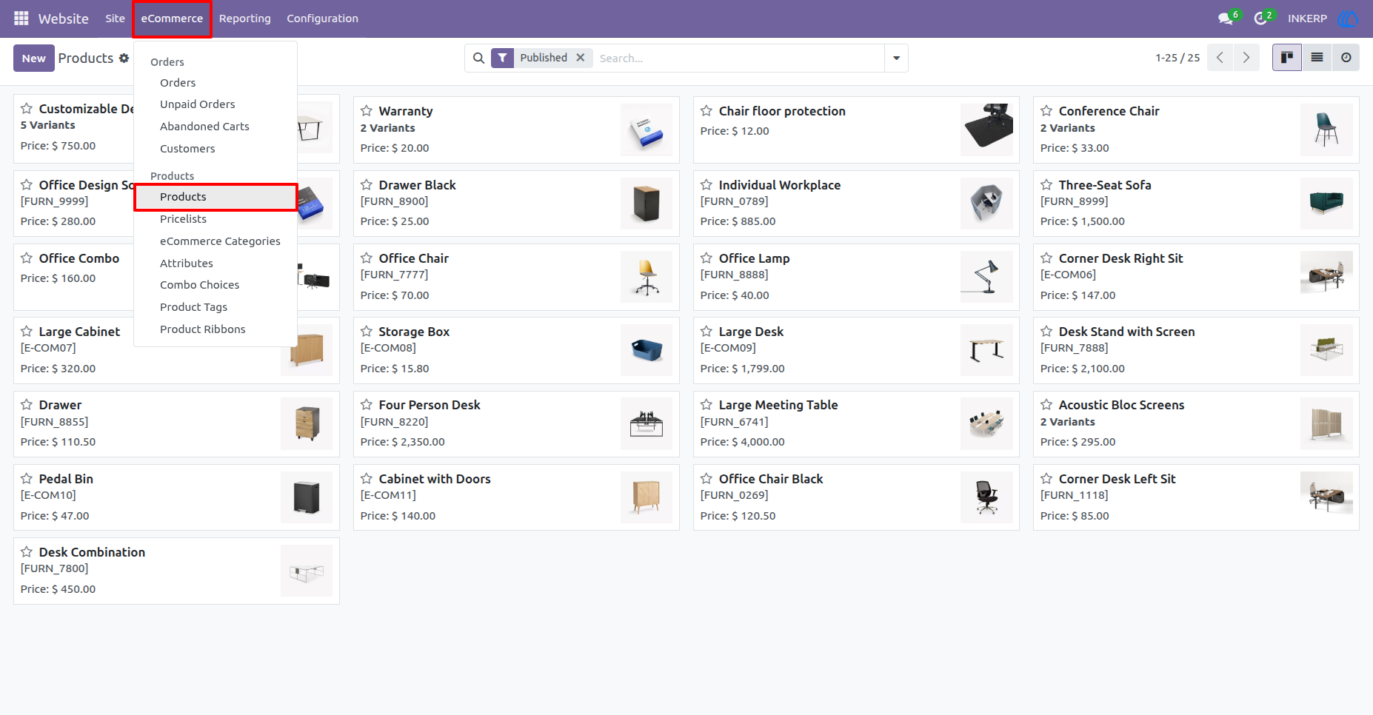The height and width of the screenshot is (715, 1373).
Task: Open the Warranty product thumbnail
Action: click(x=647, y=130)
